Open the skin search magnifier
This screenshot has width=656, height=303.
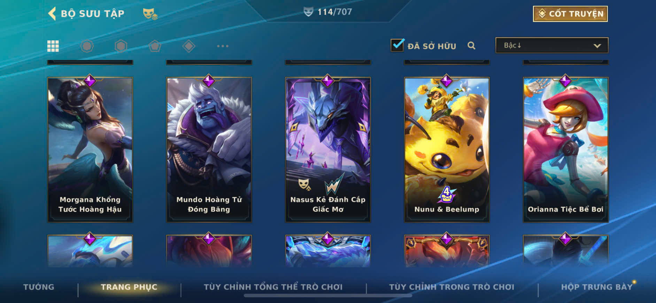[x=471, y=46]
